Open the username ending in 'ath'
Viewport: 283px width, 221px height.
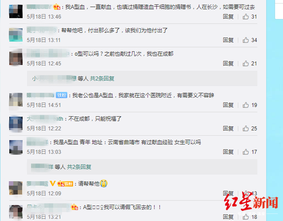45,119
